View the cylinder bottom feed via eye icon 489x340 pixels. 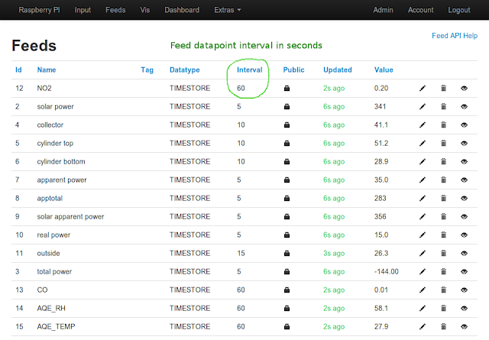(x=464, y=161)
